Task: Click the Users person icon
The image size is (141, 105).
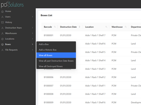Action: tap(2, 17)
